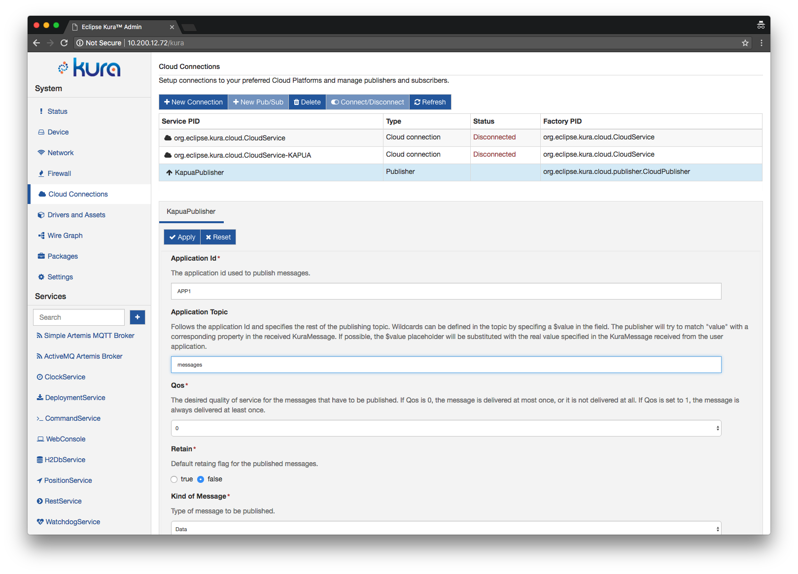Click the Connect/Disconnect button
Viewport: 798px width, 574px height.
pos(368,102)
